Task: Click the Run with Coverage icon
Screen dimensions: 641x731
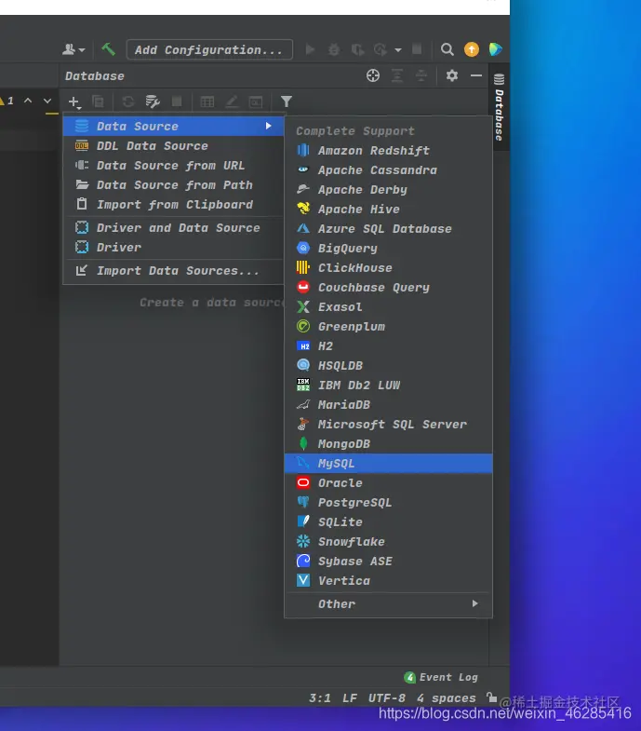Action: (357, 49)
